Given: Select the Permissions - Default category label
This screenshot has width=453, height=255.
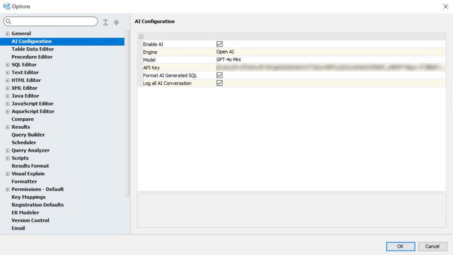Looking at the screenshot, I should (x=38, y=189).
